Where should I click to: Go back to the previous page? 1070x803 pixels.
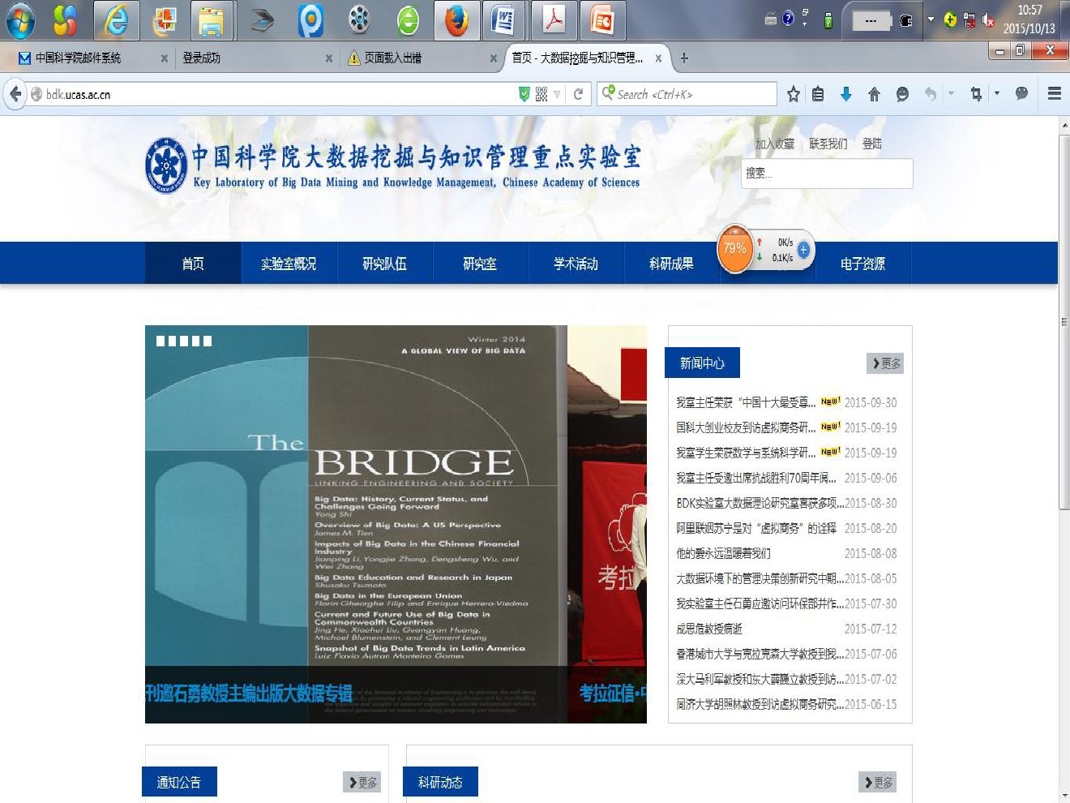[15, 94]
